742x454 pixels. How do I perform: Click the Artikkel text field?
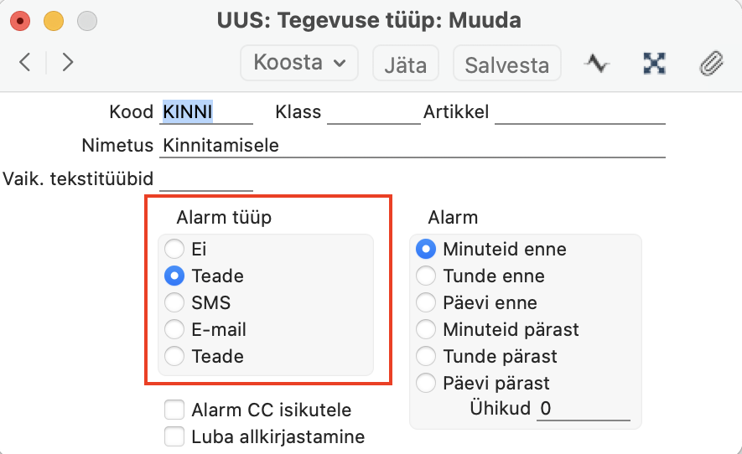[x=579, y=112]
